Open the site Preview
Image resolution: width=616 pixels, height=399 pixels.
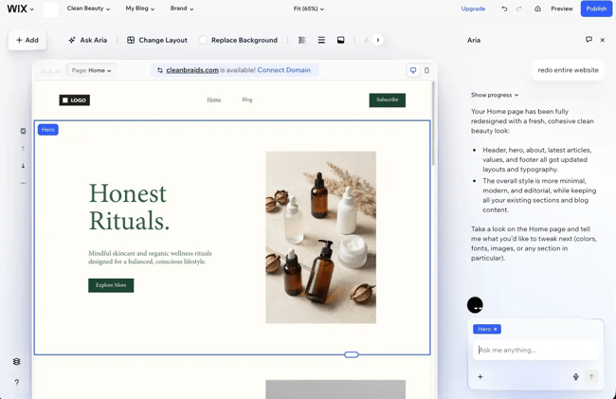(562, 9)
